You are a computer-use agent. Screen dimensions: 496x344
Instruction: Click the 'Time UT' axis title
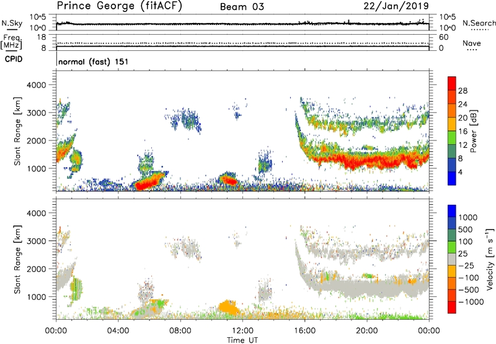[x=242, y=340]
